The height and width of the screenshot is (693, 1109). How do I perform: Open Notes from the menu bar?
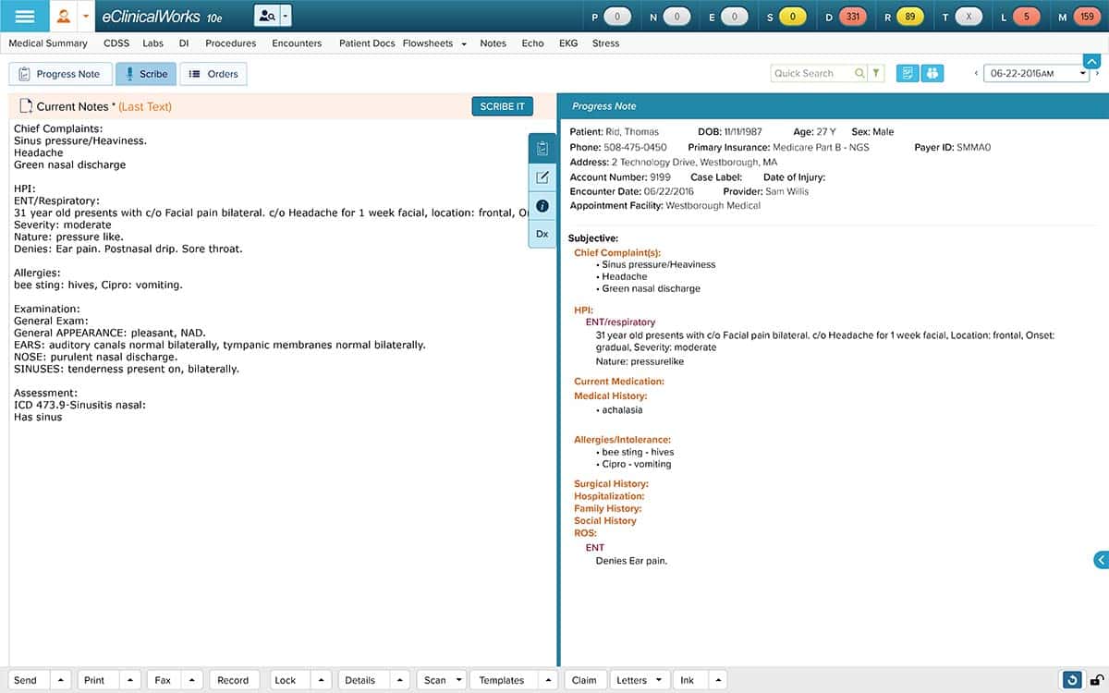click(493, 43)
